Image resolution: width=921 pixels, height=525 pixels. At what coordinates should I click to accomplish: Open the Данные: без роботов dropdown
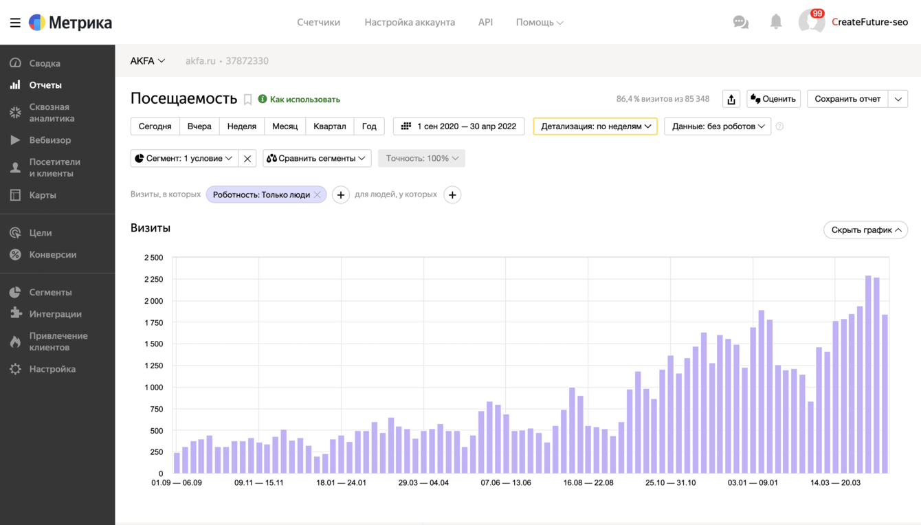coord(718,126)
